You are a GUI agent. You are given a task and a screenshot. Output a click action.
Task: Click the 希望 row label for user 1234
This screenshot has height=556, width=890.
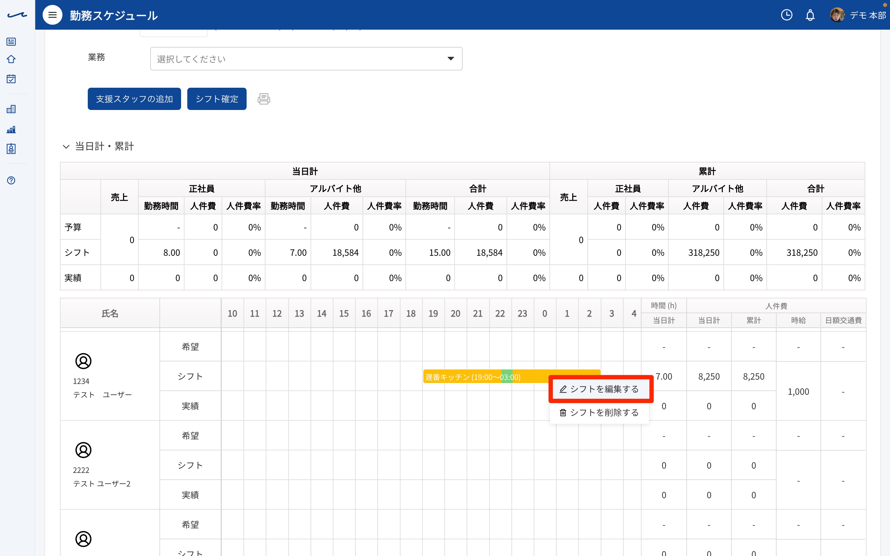pyautogui.click(x=190, y=347)
